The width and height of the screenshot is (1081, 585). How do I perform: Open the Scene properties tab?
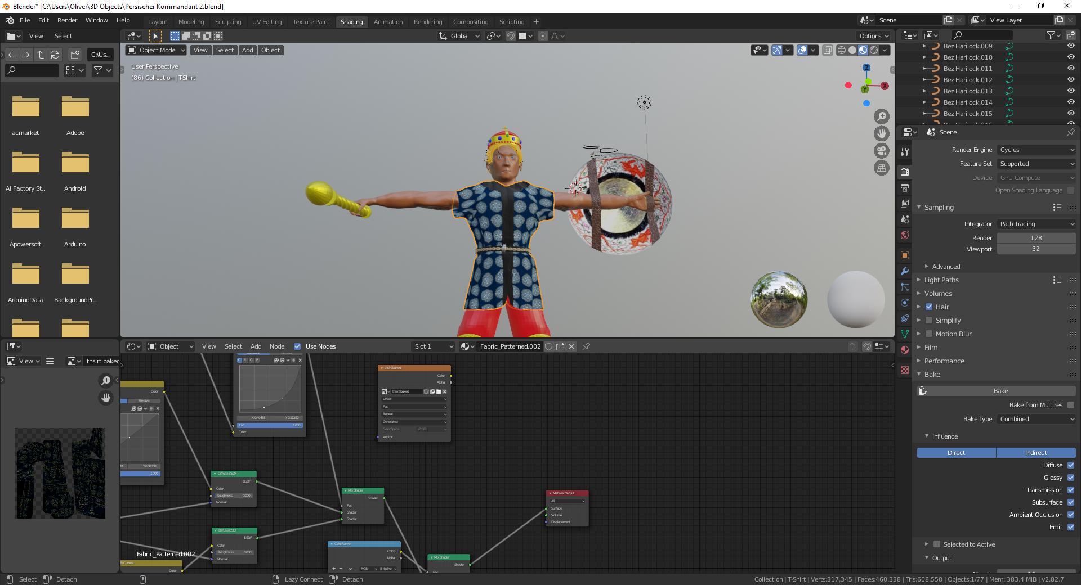point(904,219)
